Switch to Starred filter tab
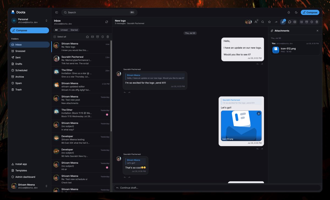 click(x=74, y=30)
